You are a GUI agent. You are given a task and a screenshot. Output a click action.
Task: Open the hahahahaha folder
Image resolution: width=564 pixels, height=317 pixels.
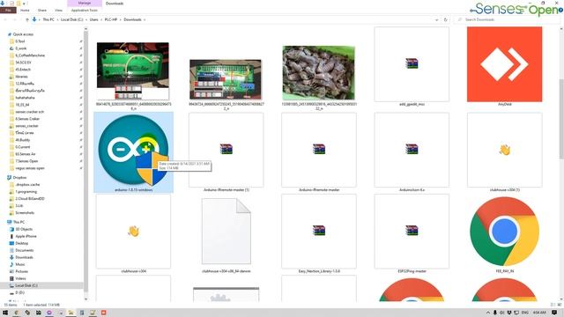[25, 98]
